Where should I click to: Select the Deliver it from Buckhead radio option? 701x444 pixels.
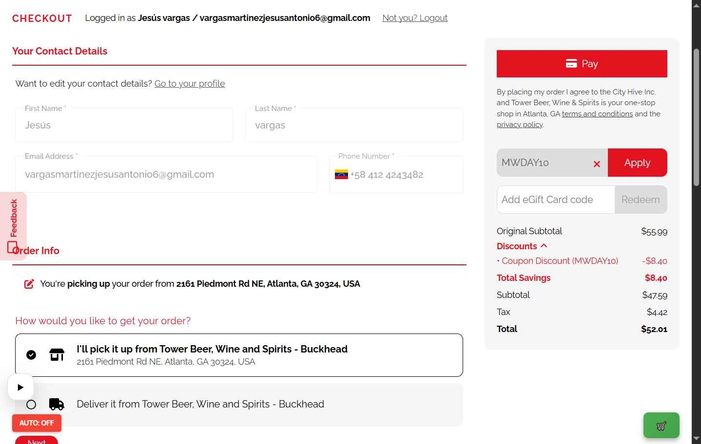(x=31, y=405)
